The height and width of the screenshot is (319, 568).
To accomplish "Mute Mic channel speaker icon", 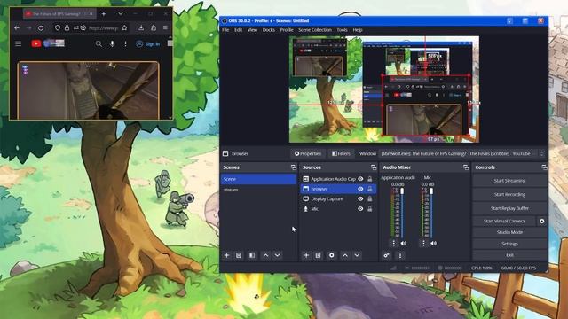I will tap(433, 244).
